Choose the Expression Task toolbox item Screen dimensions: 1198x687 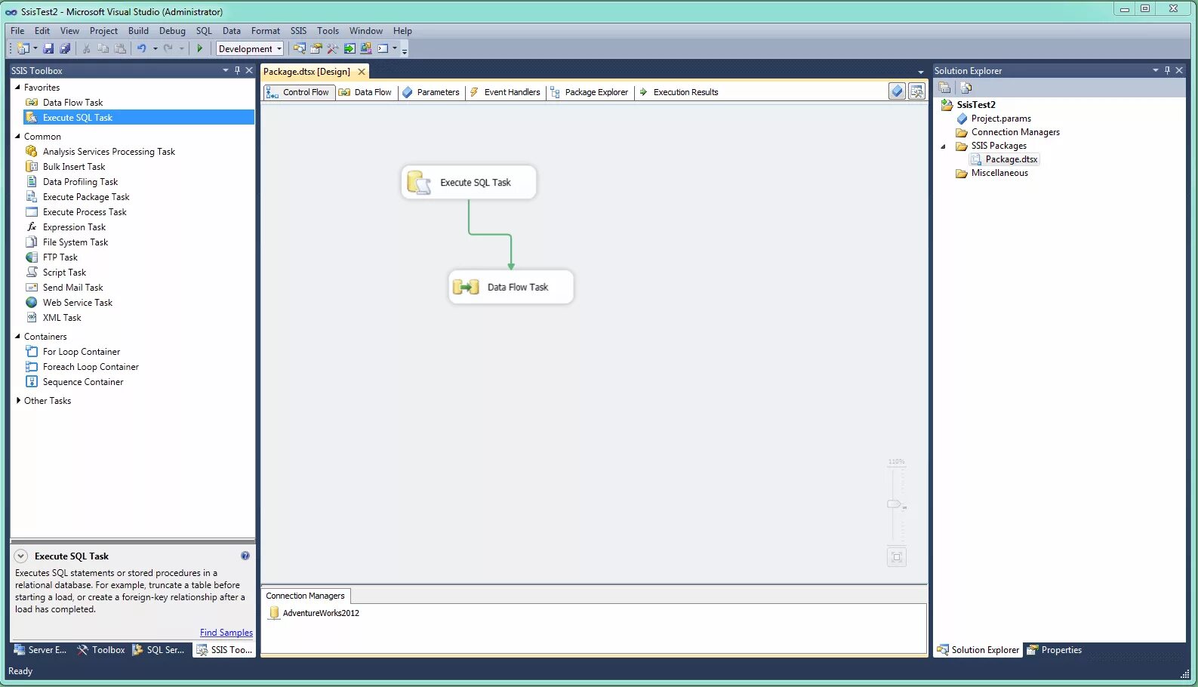point(74,227)
